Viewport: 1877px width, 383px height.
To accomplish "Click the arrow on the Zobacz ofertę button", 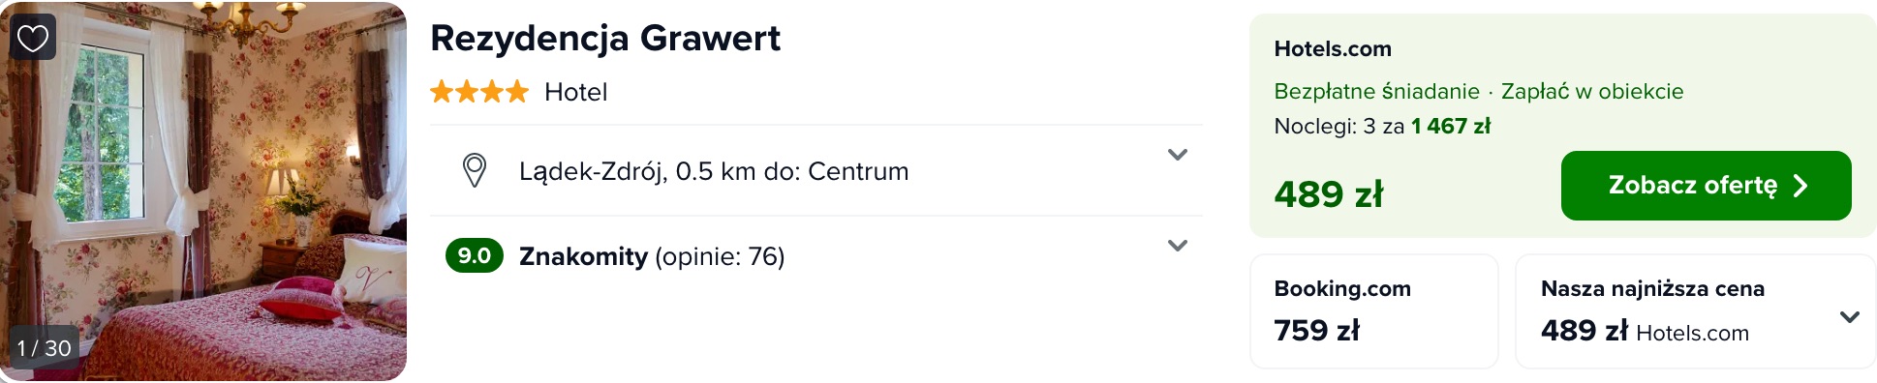I will point(1800,186).
